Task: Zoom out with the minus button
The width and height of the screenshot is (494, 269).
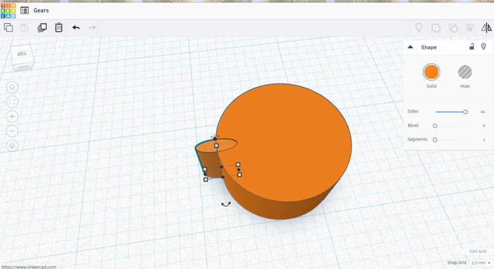Action: [x=12, y=131]
